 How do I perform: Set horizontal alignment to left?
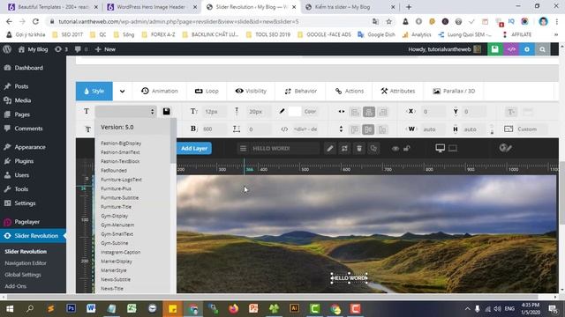pyautogui.click(x=355, y=112)
